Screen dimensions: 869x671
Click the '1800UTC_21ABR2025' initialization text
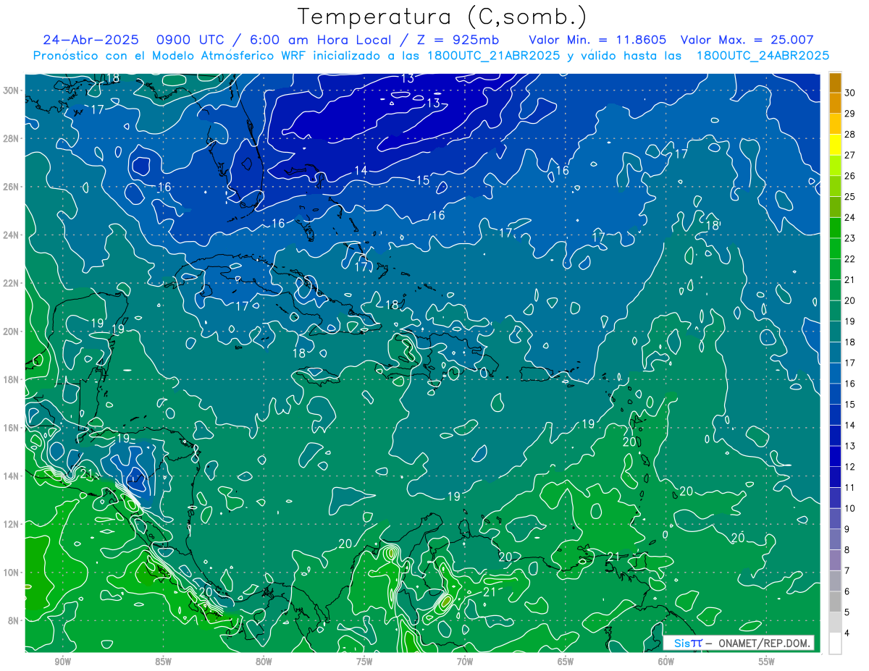(493, 56)
